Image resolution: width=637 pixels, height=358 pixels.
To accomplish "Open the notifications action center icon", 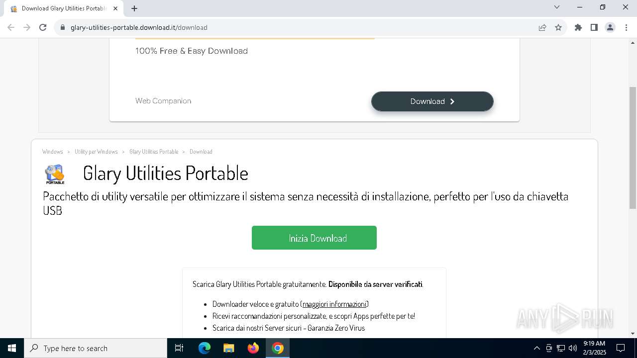I will pos(621,348).
